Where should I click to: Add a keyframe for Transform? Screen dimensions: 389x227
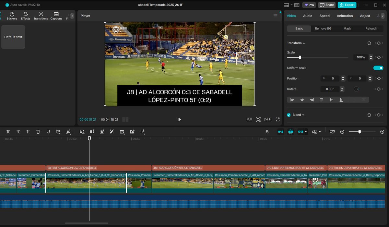[x=379, y=43]
